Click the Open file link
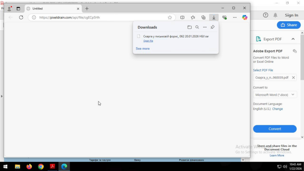The height and width of the screenshot is (171, 304). [148, 41]
